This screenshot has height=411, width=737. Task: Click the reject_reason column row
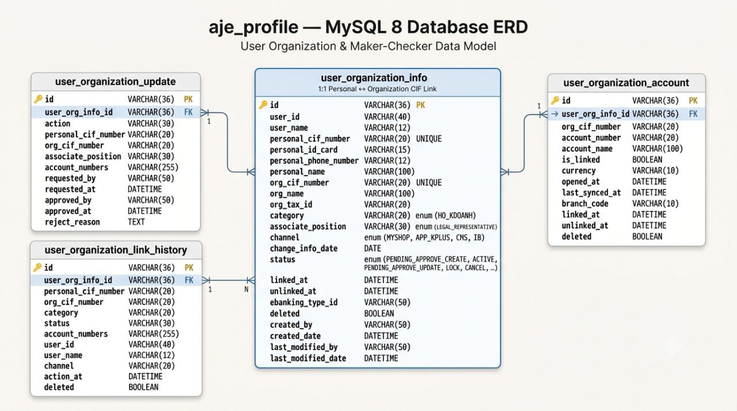pyautogui.click(x=116, y=222)
